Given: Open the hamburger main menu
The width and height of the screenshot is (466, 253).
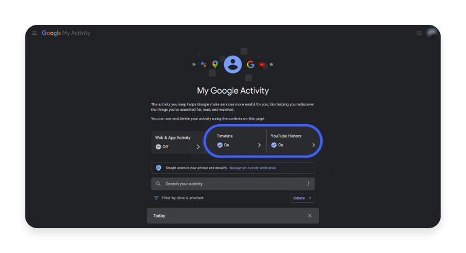Looking at the screenshot, I should 35,33.
